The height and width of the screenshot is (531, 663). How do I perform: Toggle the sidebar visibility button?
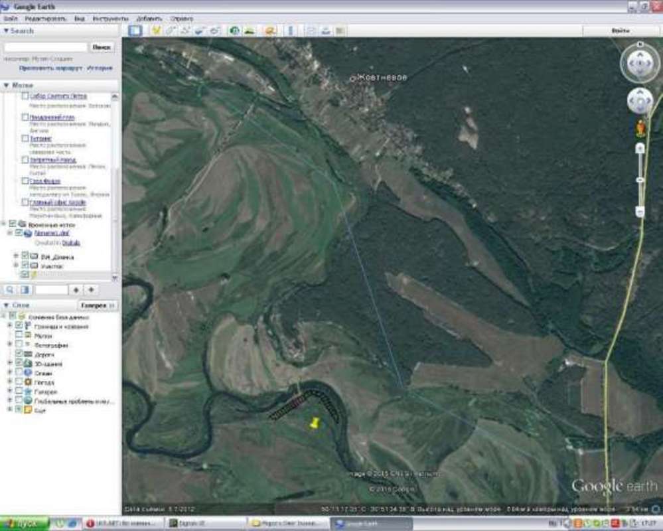pos(135,31)
